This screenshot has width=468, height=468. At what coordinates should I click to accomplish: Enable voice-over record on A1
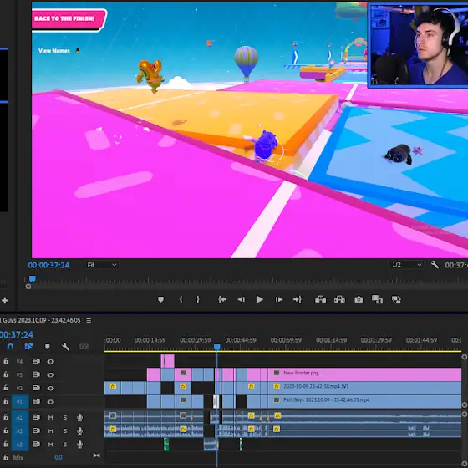pyautogui.click(x=79, y=417)
